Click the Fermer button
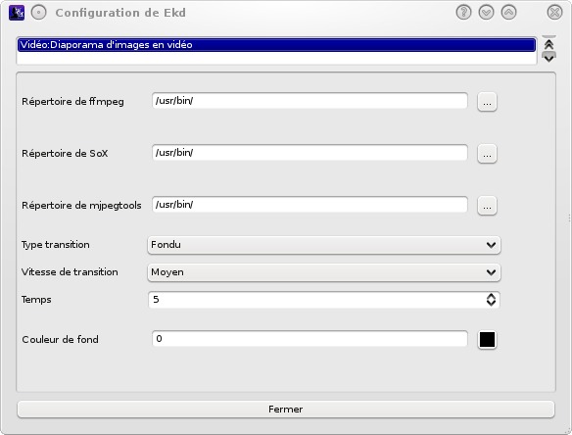Image resolution: width=572 pixels, height=435 pixels. 286,410
